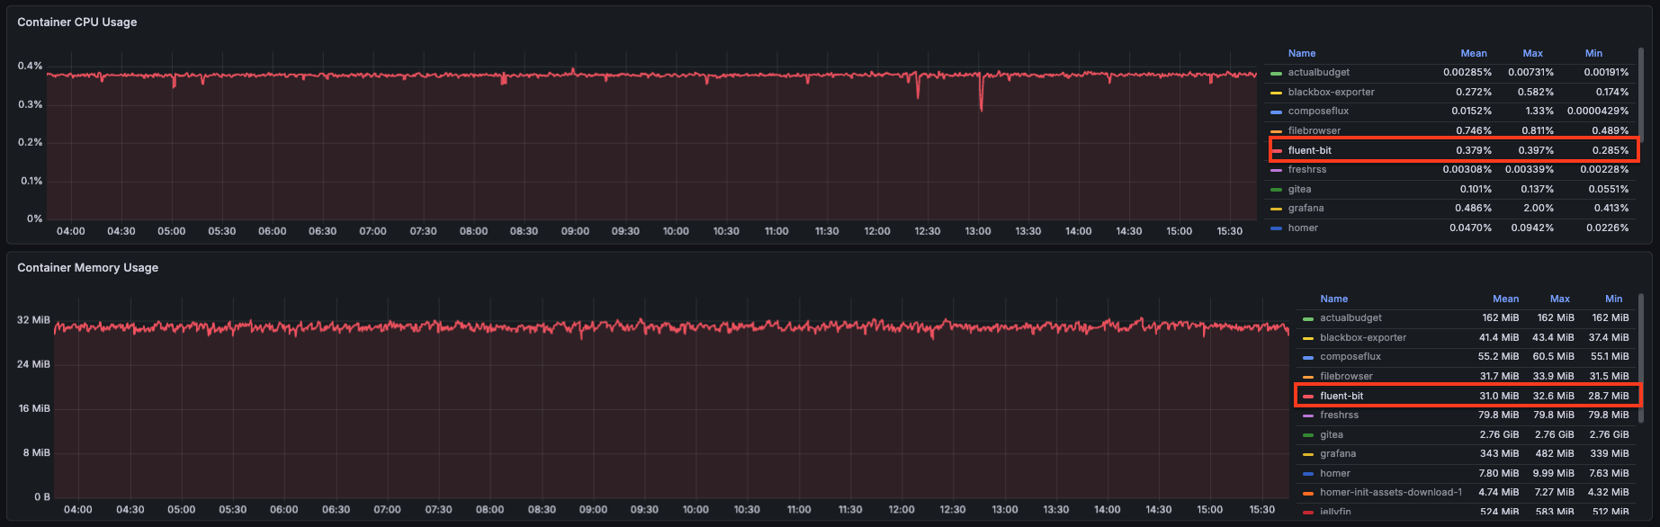Image resolution: width=1660 pixels, height=527 pixels.
Task: Click filebrowser max CPU value 0.811%
Action: tap(1538, 130)
